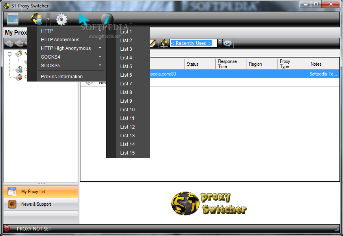
Task: Click the red proxy status indicator
Action: (7, 229)
